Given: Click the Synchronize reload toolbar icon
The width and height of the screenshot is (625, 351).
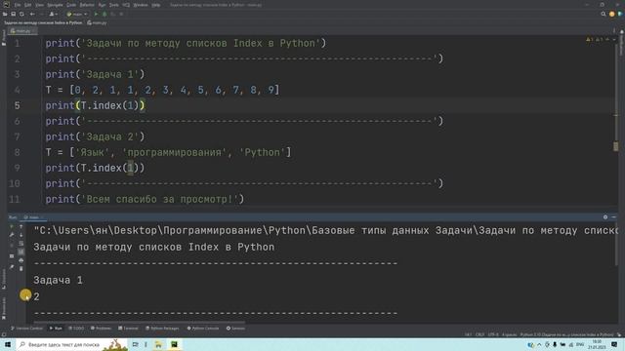Looking at the screenshot, I should tap(21, 14).
